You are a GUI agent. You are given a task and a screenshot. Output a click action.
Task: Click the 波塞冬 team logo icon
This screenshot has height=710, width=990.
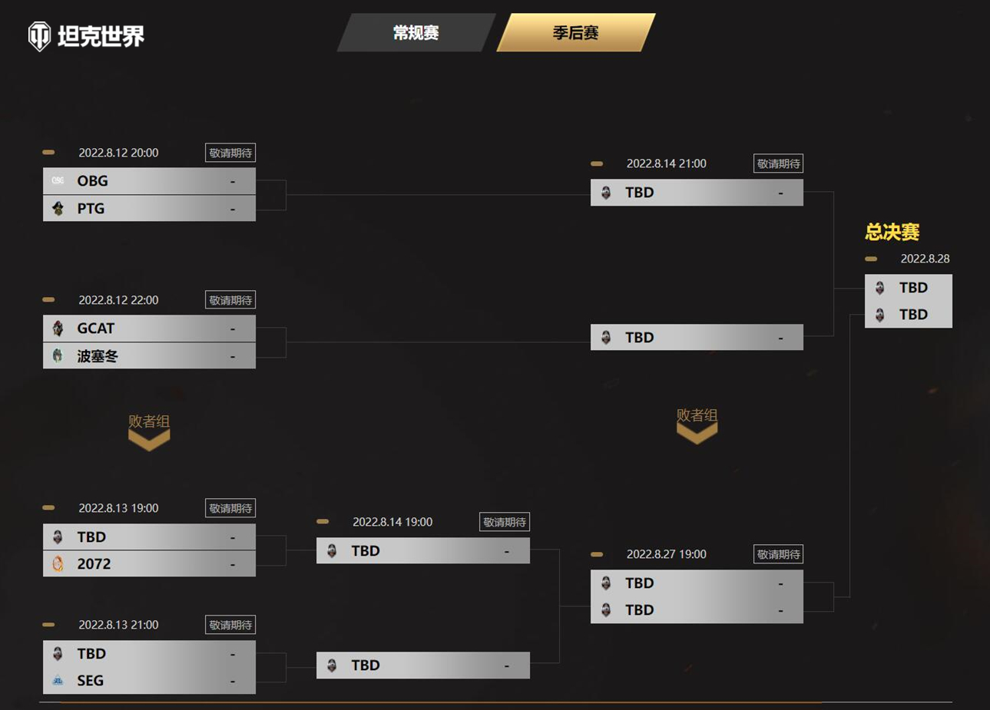pyautogui.click(x=58, y=356)
